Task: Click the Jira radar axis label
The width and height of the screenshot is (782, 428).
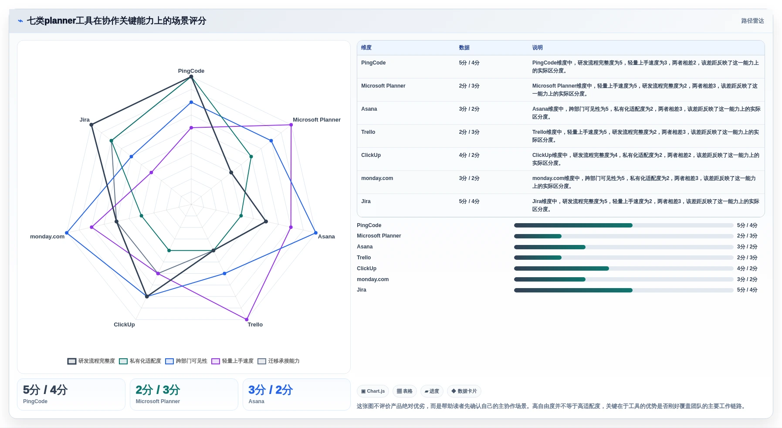Action: pos(85,120)
